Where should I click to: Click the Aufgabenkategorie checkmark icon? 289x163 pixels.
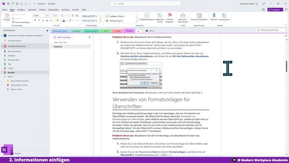(x=147, y=15)
